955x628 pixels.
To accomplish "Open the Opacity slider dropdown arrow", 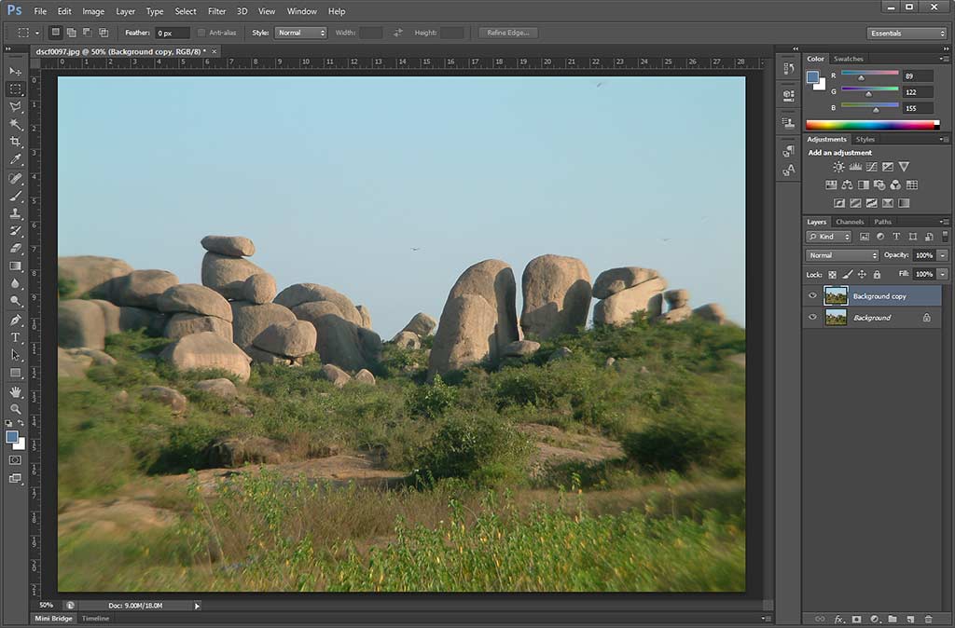I will pos(943,255).
